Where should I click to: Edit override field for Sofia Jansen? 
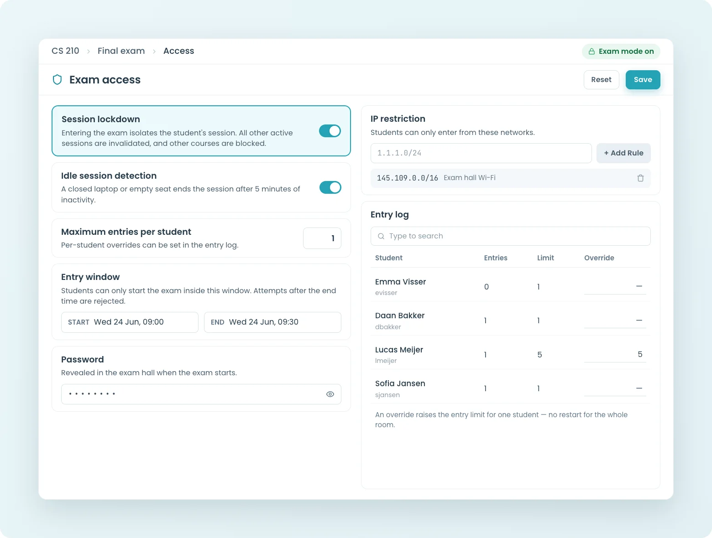point(615,388)
